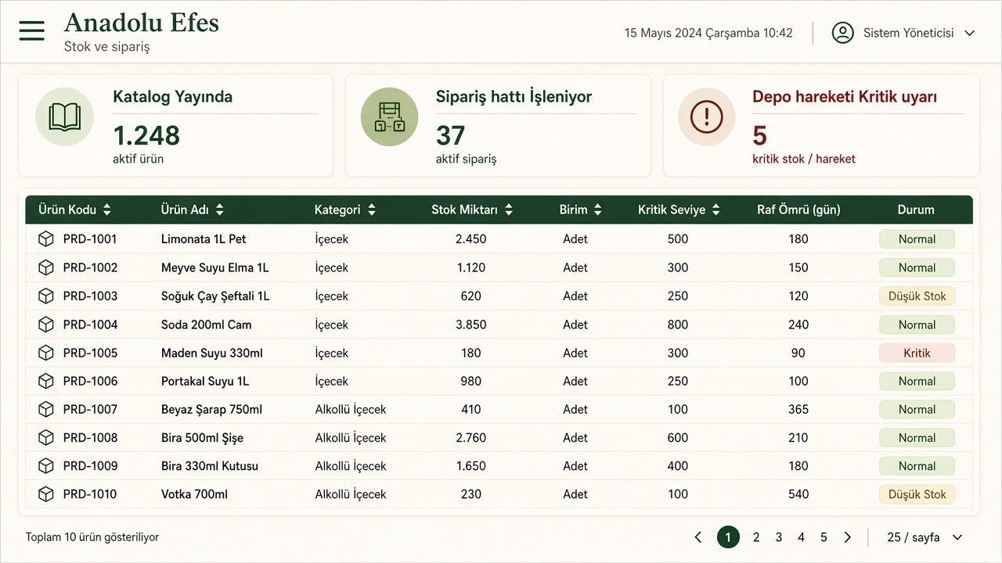Click stock quantity 3.850 for Soda
The image size is (1002, 563).
tap(470, 325)
